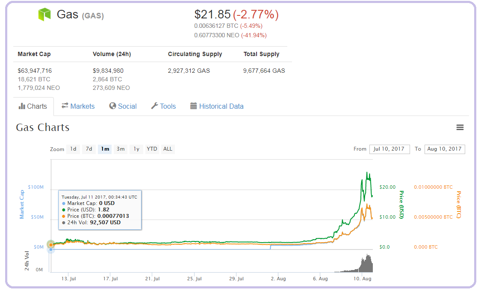481x294 pixels.
Task: Click the Price (USD) axis title
Action: (x=401, y=205)
